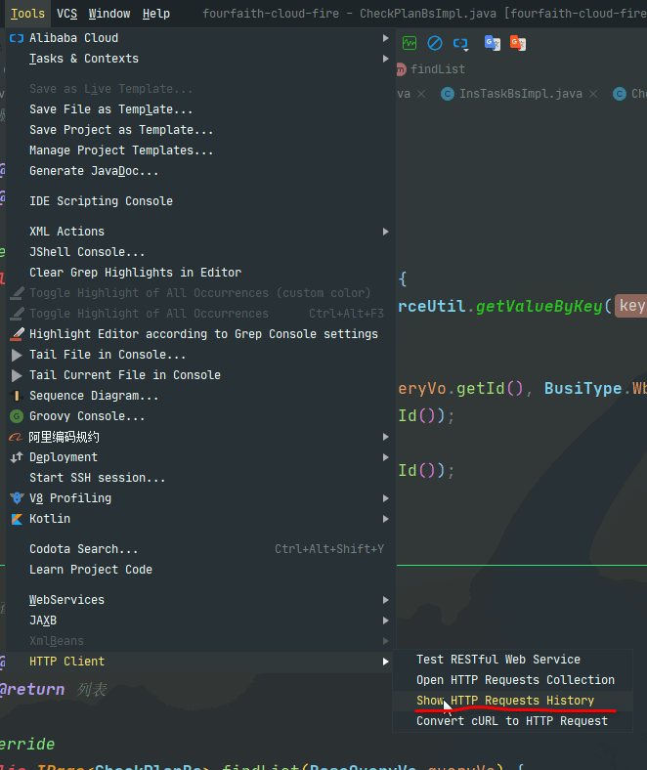Expand the JAXB submenu arrow
The height and width of the screenshot is (770, 647).
click(x=386, y=620)
